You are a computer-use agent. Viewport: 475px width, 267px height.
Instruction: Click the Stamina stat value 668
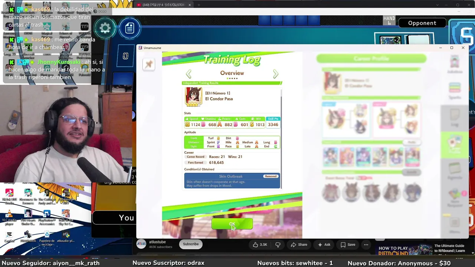click(212, 125)
